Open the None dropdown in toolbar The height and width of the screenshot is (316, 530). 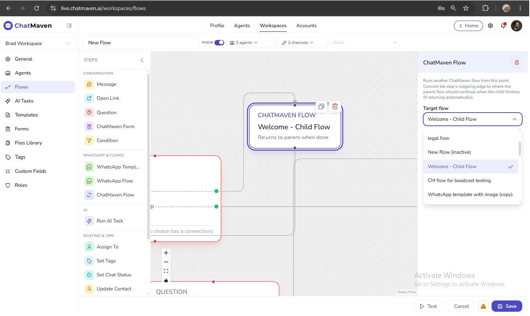[x=365, y=43]
